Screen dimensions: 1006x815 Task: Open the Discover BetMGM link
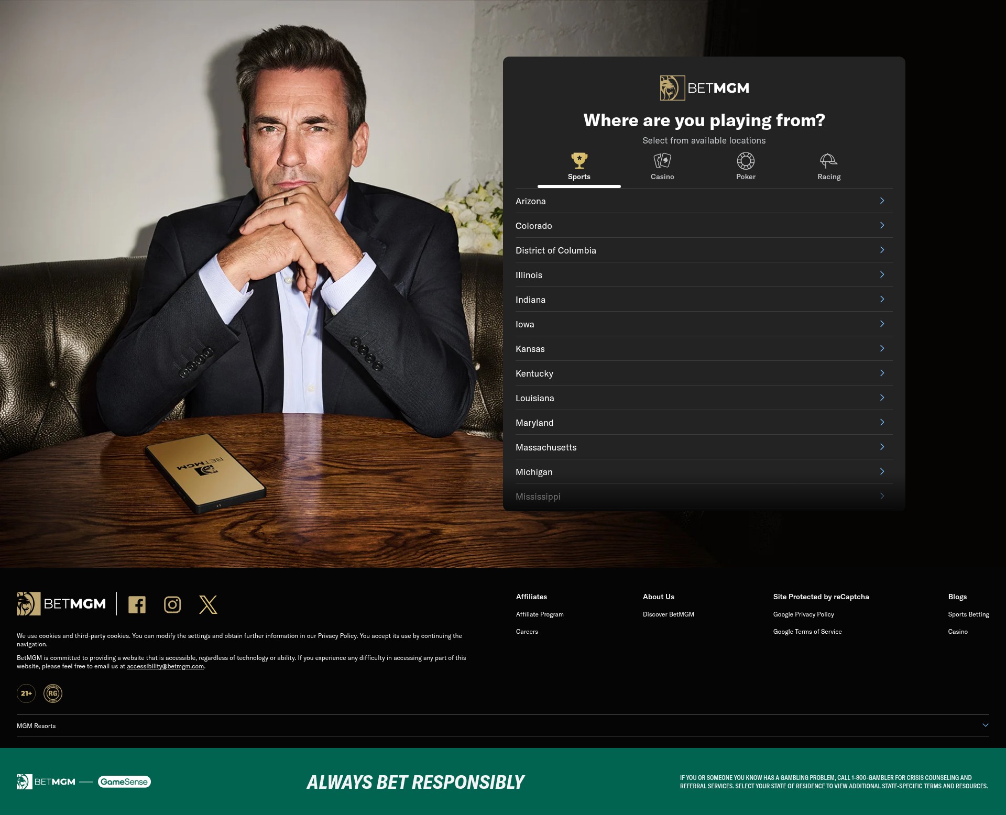tap(669, 614)
